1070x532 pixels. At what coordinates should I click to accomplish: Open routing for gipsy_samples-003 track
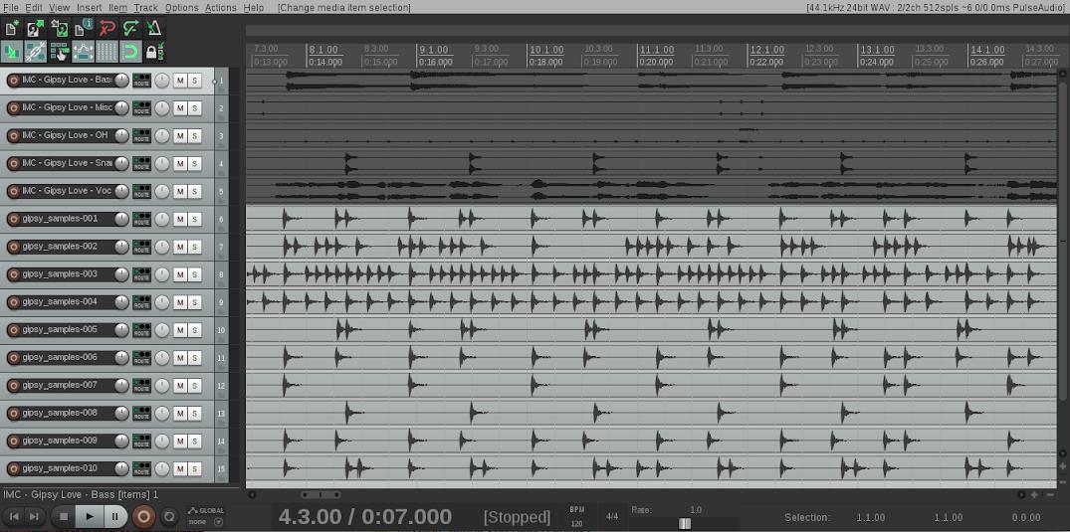[141, 274]
